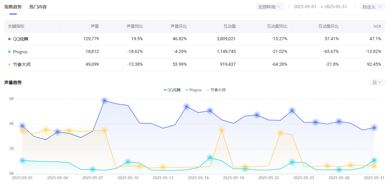Click the 6K y-axis label
391x186 pixels.
12,99
